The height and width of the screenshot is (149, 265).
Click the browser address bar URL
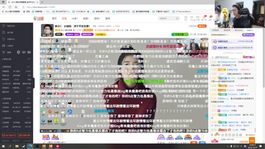click(x=41, y=7)
